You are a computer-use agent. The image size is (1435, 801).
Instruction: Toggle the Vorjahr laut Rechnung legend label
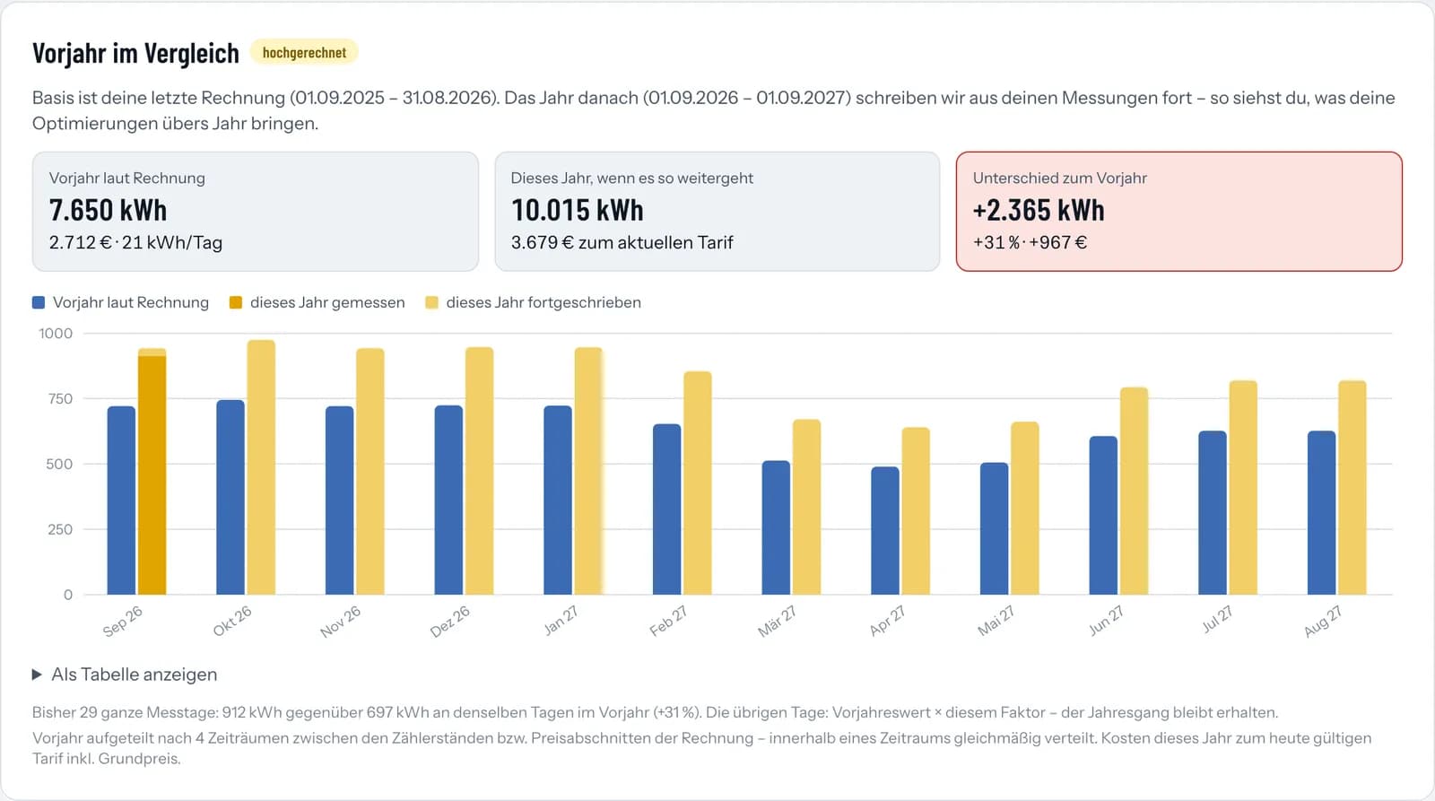click(131, 302)
